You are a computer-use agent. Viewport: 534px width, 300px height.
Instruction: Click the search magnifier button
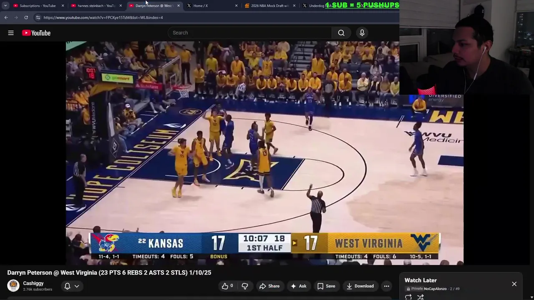(x=341, y=33)
